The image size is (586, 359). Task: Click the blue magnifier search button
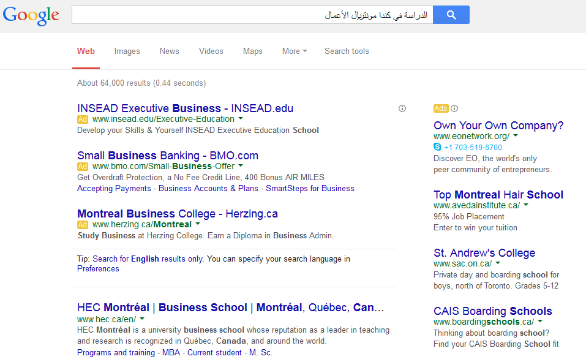pyautogui.click(x=451, y=15)
